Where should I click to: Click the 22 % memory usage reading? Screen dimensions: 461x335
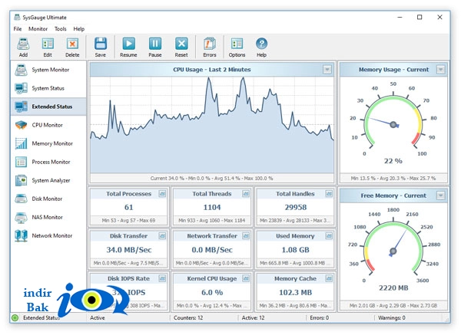(393, 161)
